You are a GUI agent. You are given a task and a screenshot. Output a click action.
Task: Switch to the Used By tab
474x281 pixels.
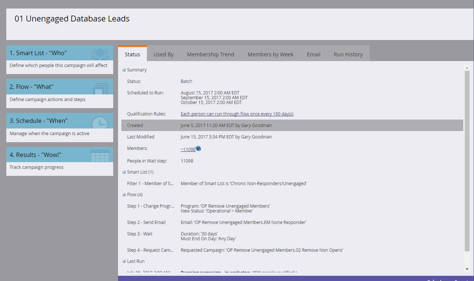tap(164, 55)
